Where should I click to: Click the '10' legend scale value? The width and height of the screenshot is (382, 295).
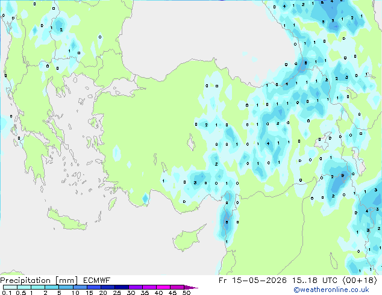pyautogui.click(x=75, y=293)
